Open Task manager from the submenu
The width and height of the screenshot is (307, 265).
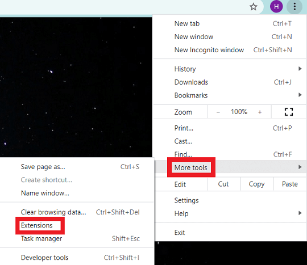click(x=77, y=238)
